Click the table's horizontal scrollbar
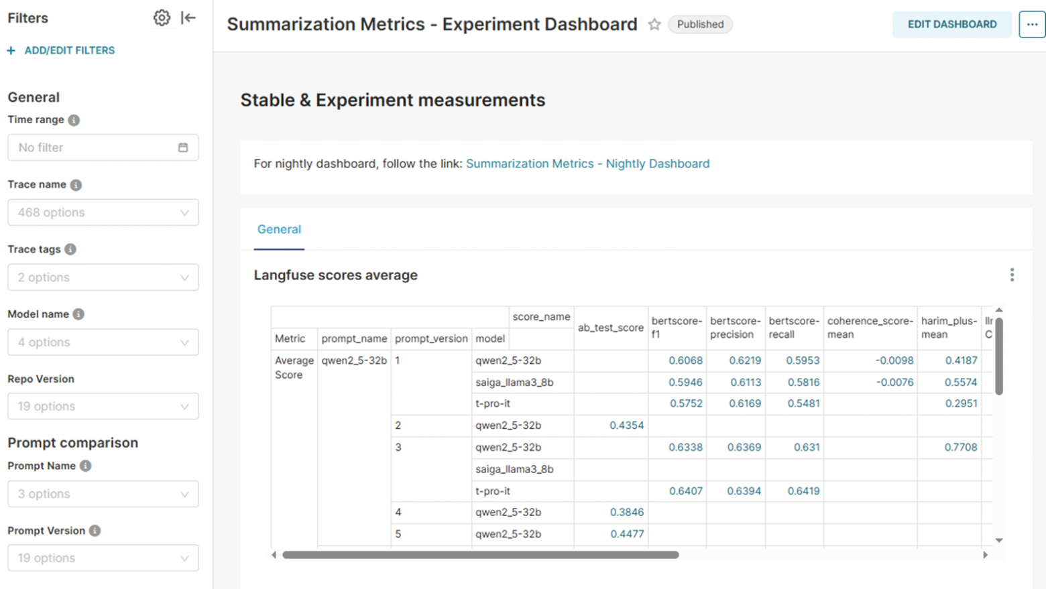The width and height of the screenshot is (1046, 589). pos(480,555)
